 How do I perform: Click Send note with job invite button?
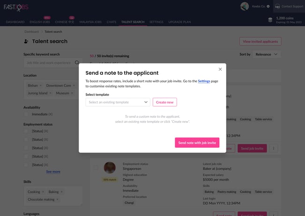tap(197, 143)
